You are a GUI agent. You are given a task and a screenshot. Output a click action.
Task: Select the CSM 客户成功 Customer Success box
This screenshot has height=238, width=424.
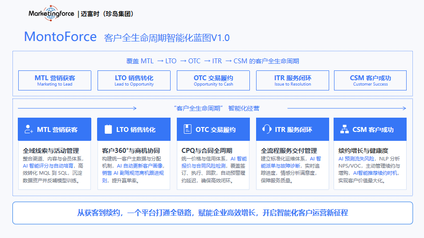pyautogui.click(x=370, y=80)
